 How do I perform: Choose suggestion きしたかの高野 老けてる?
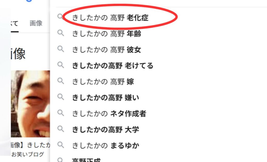pos(113,66)
